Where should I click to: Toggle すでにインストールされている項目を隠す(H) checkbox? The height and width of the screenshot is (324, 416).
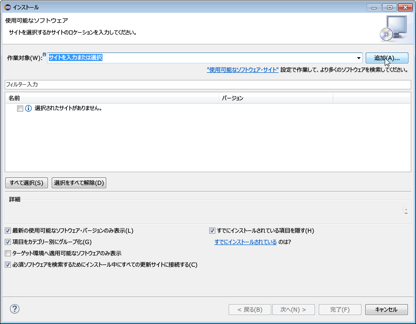[x=212, y=231]
